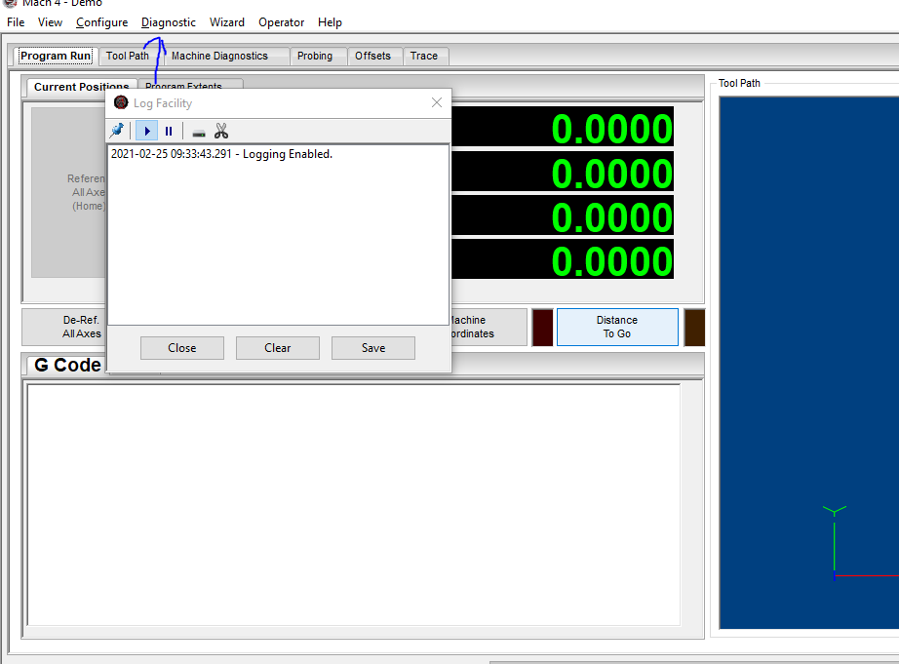Switch to the Probing tab

point(315,57)
